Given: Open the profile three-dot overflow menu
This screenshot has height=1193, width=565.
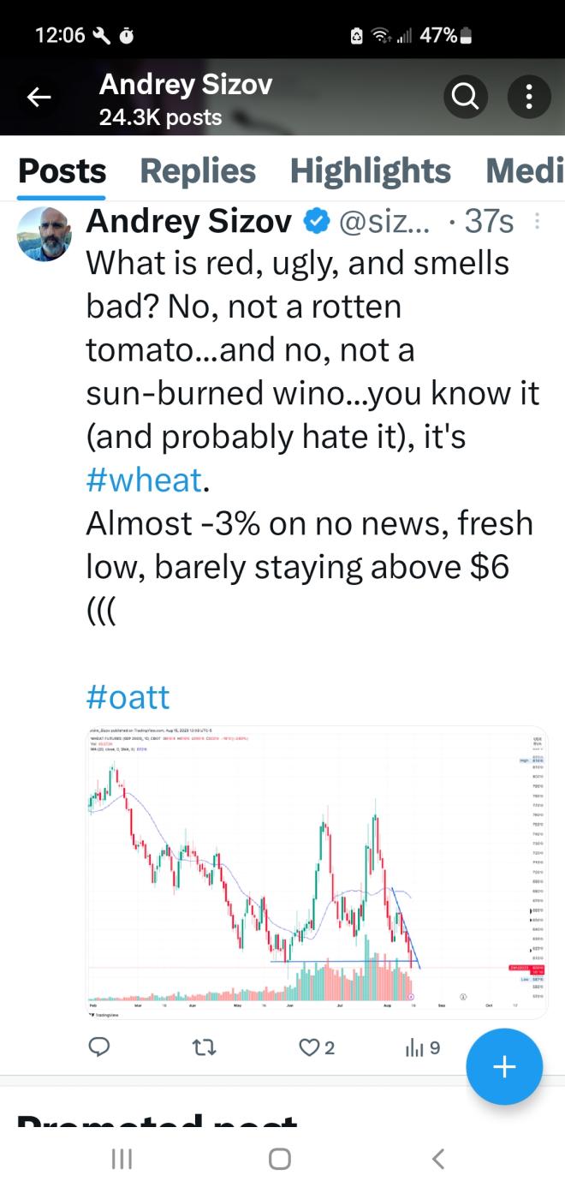Looking at the screenshot, I should click(528, 98).
